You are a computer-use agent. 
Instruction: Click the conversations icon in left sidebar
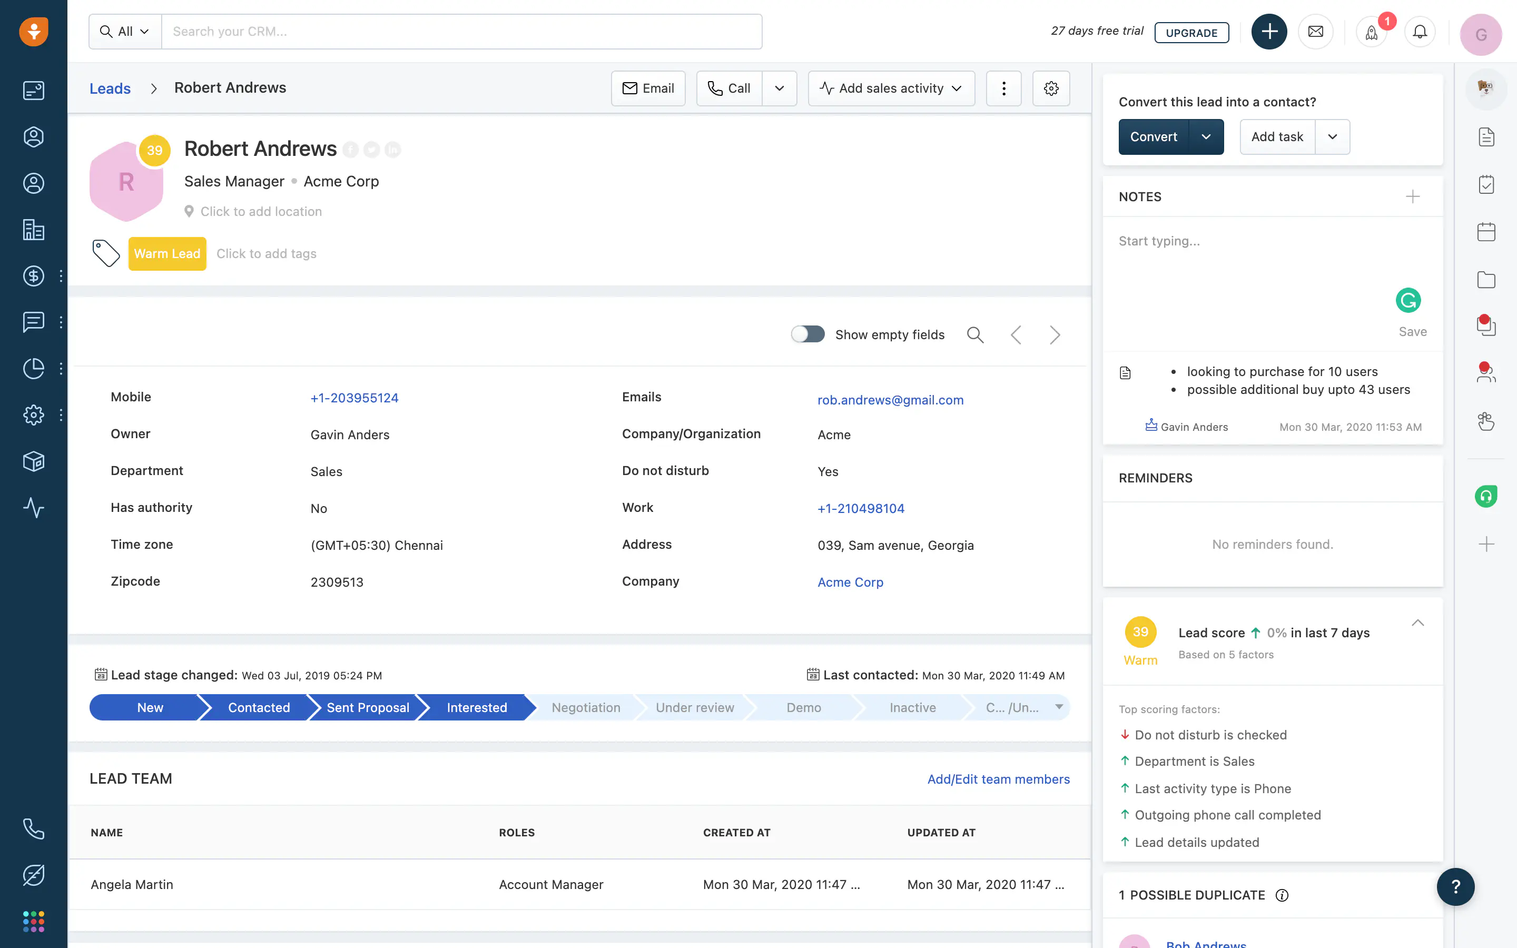pyautogui.click(x=33, y=322)
